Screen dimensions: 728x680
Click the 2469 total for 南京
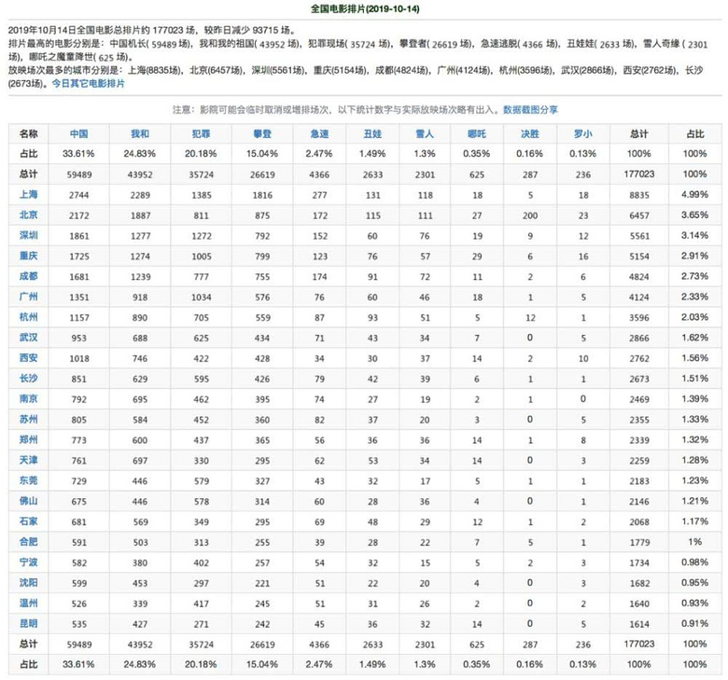638,399
